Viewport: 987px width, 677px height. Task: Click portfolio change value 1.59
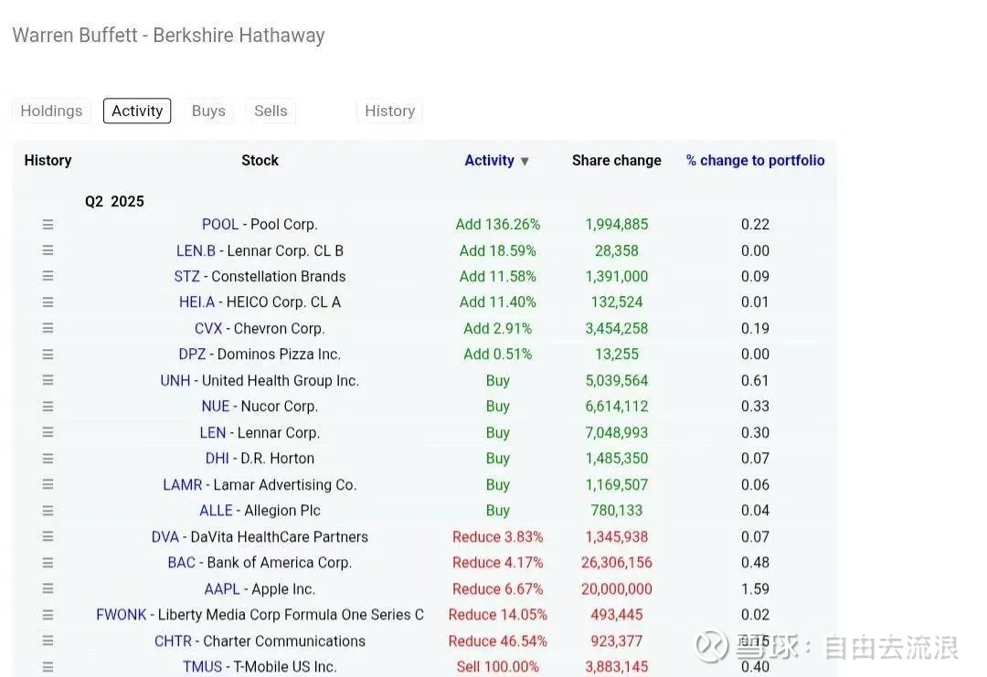tap(756, 589)
